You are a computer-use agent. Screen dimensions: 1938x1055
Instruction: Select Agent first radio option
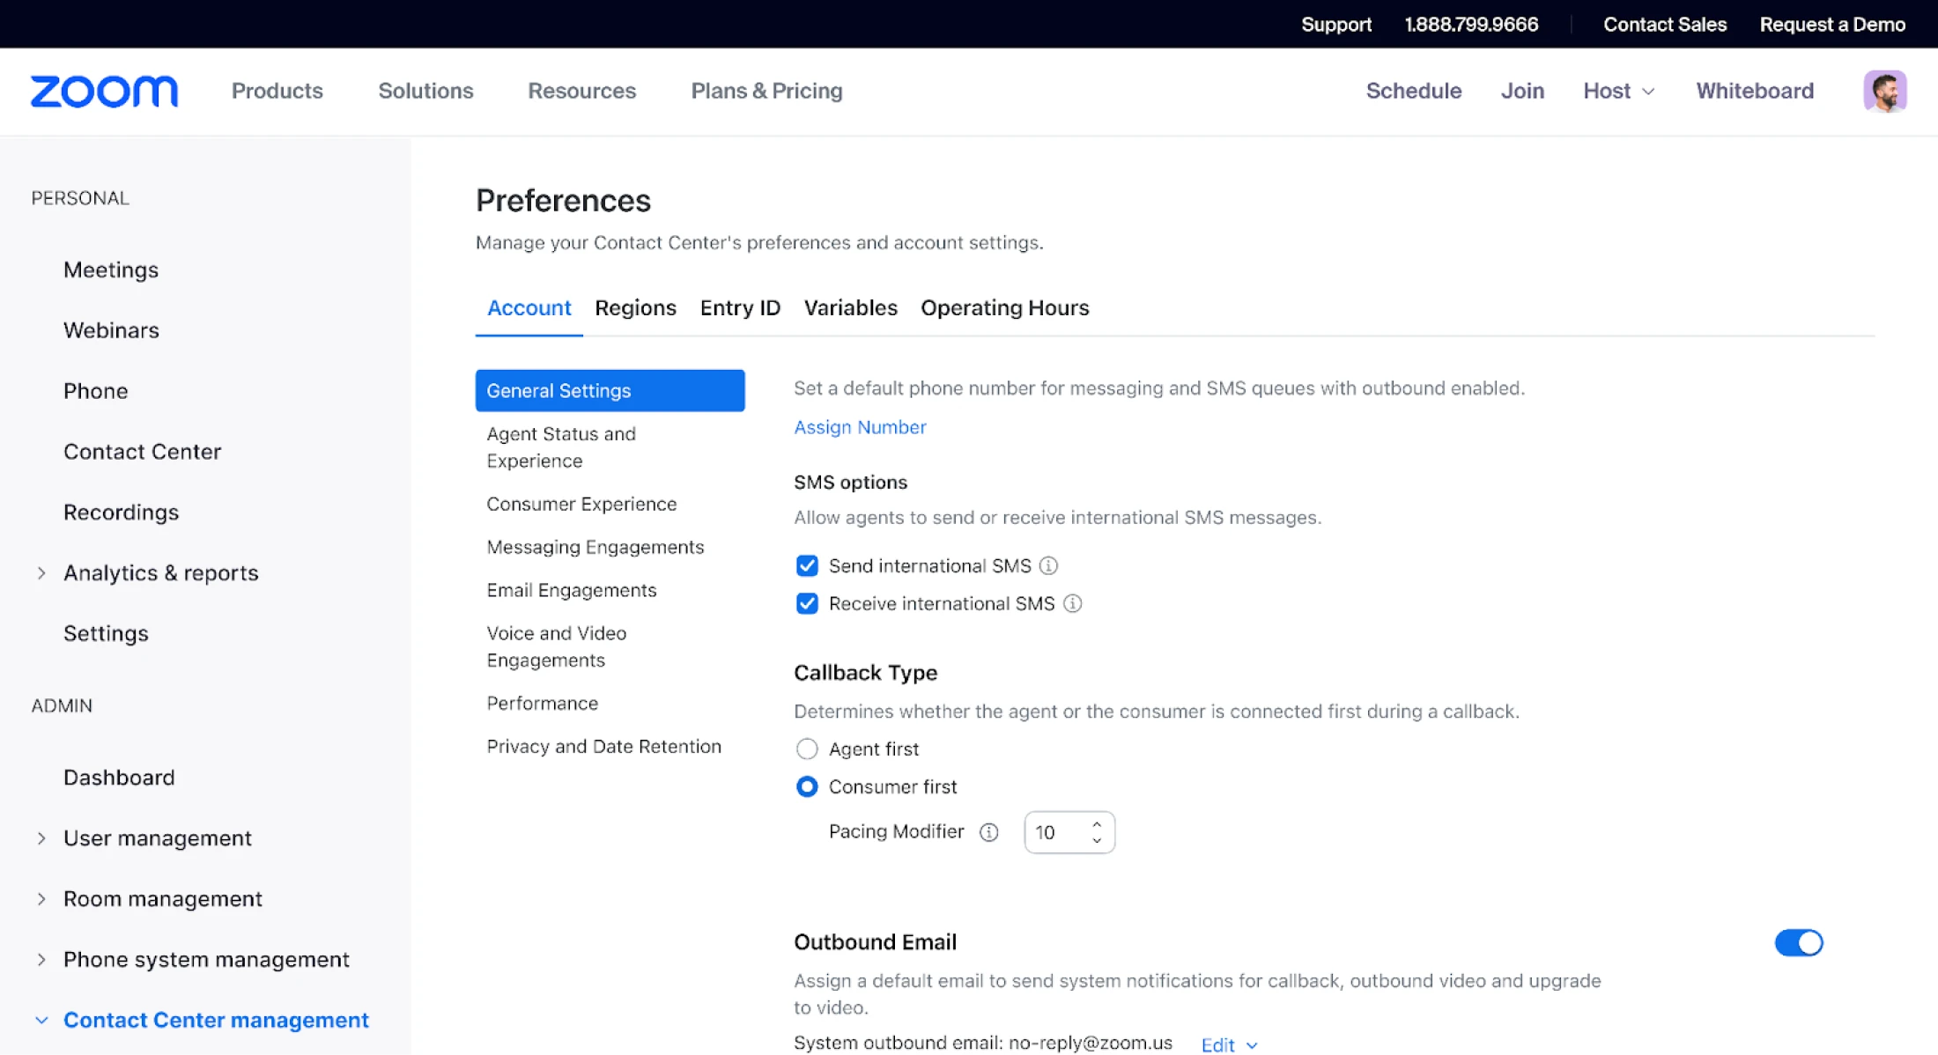coord(807,749)
